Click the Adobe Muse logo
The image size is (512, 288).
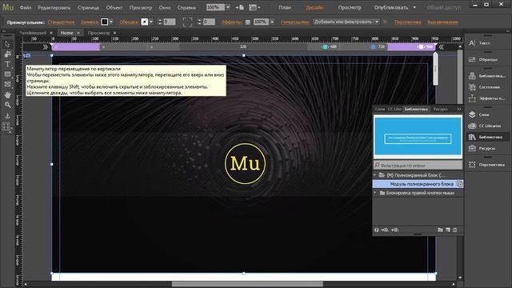pyautogui.click(x=8, y=7)
